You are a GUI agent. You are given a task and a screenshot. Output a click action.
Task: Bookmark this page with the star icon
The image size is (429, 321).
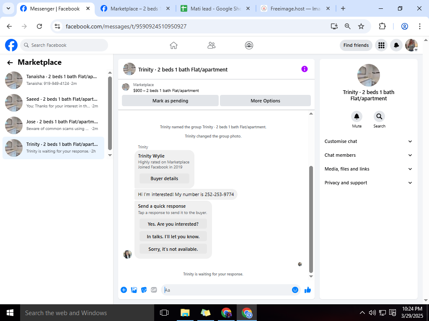tap(361, 26)
